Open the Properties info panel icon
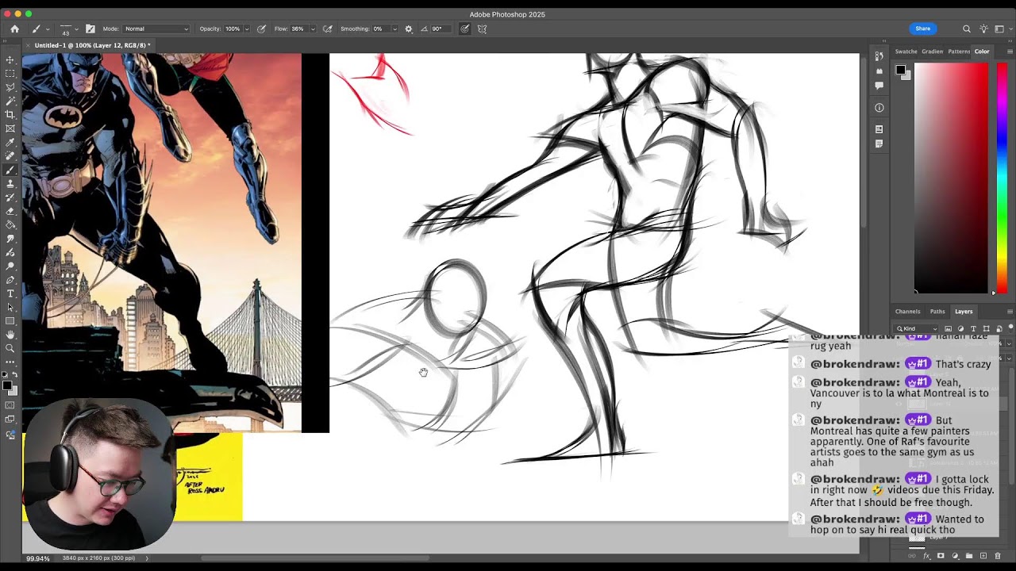1016x571 pixels. click(879, 108)
